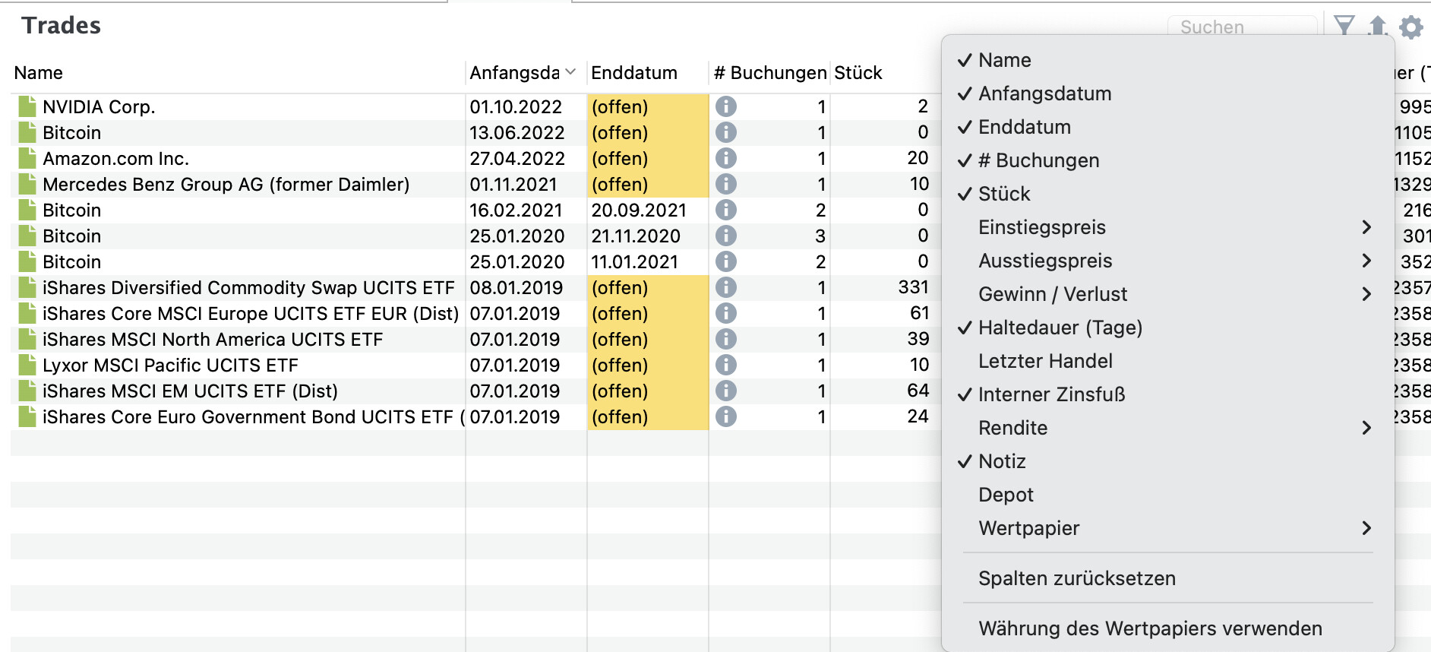Enable the Depot column
Screen dimensions: 1431x652
(x=1167, y=495)
